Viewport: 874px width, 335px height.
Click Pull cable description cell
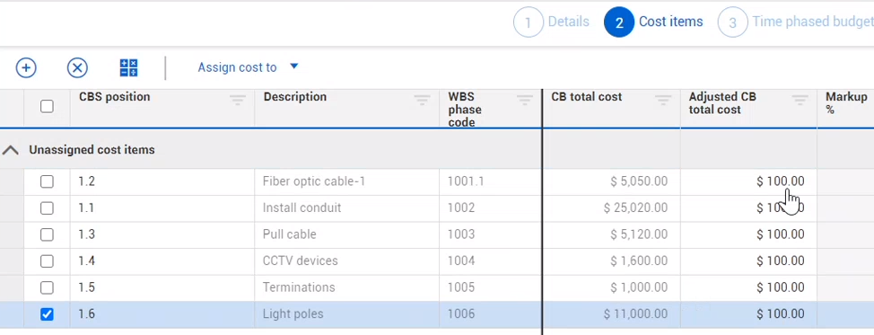[346, 234]
